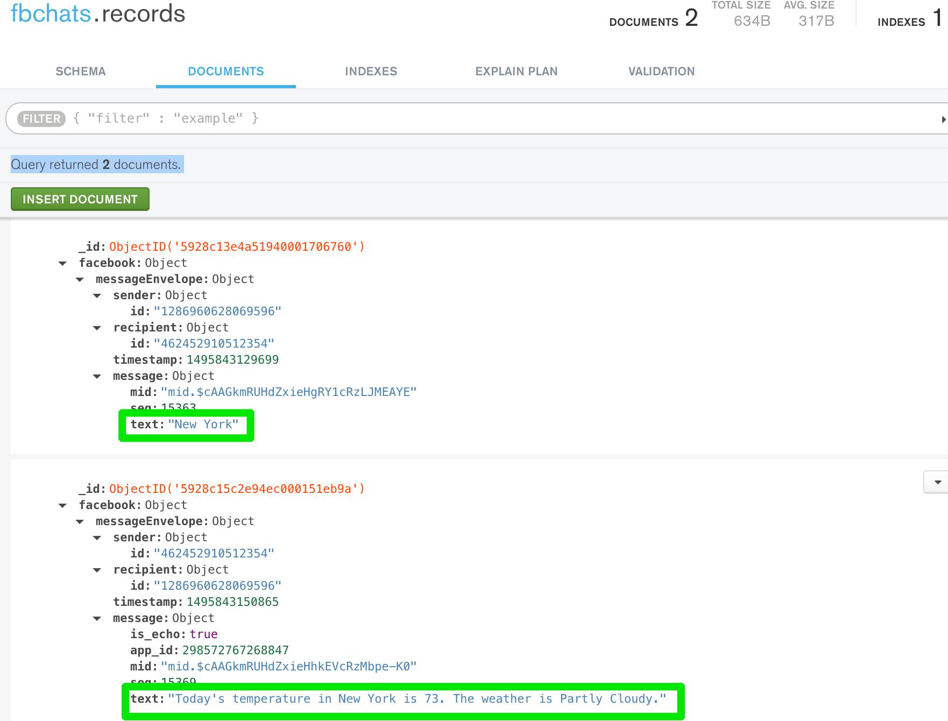Select the DOCUMENTS tab
The width and height of the screenshot is (948, 721).
point(226,72)
